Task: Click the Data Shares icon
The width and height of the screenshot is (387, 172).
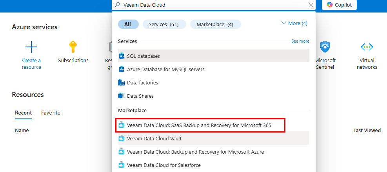Action: pos(122,96)
